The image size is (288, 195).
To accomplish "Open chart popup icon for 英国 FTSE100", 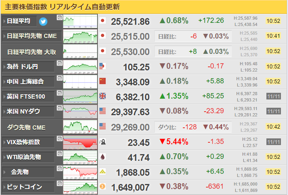I will point(59,93).
